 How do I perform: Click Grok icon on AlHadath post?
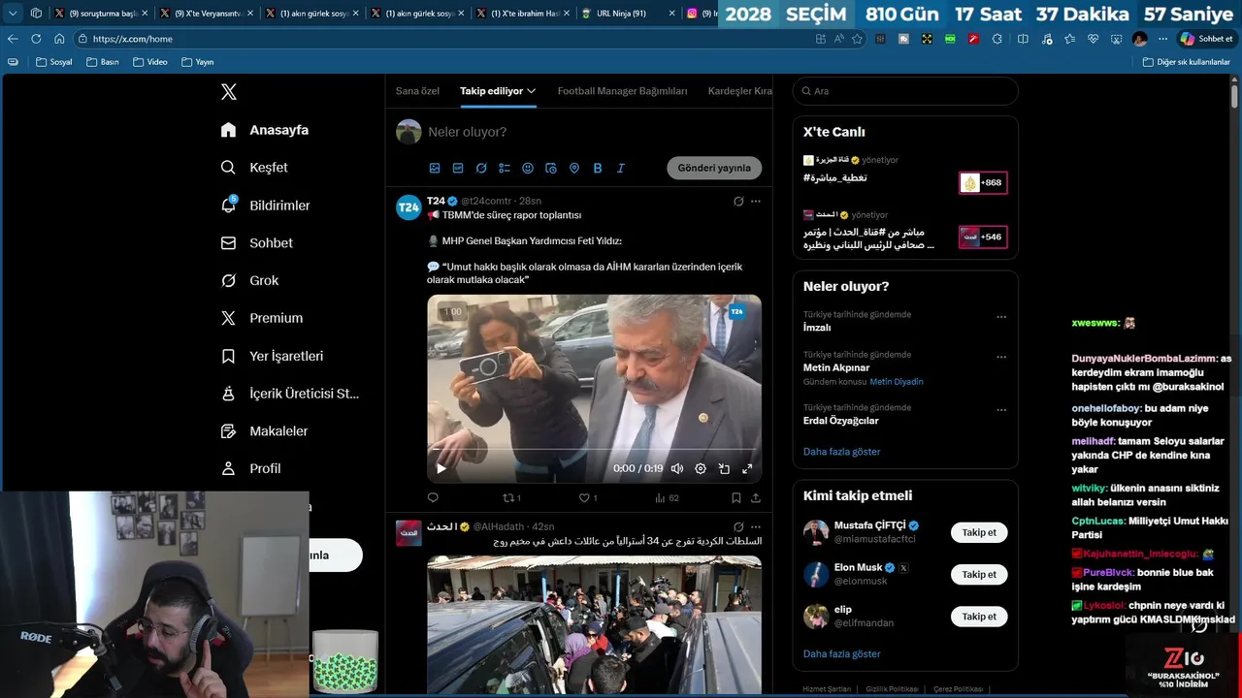[738, 527]
